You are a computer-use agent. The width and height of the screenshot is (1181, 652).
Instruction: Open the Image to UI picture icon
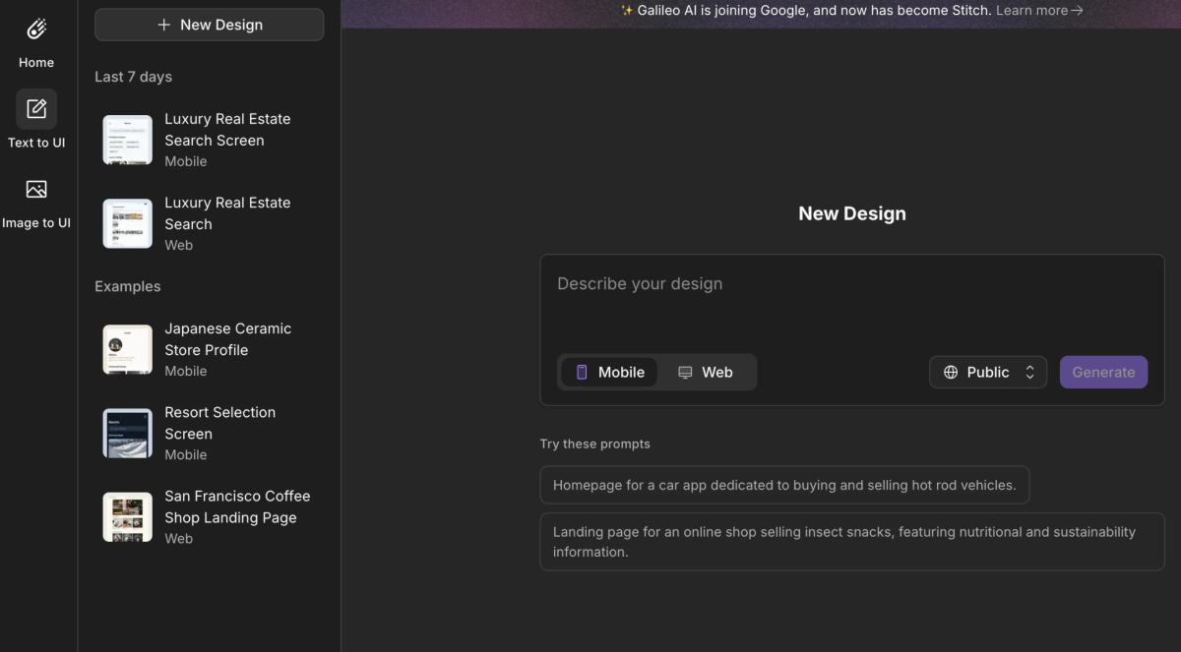click(36, 189)
